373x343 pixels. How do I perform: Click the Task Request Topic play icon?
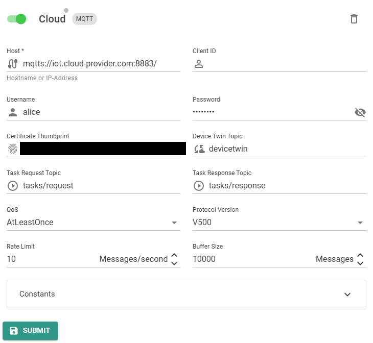tap(13, 186)
